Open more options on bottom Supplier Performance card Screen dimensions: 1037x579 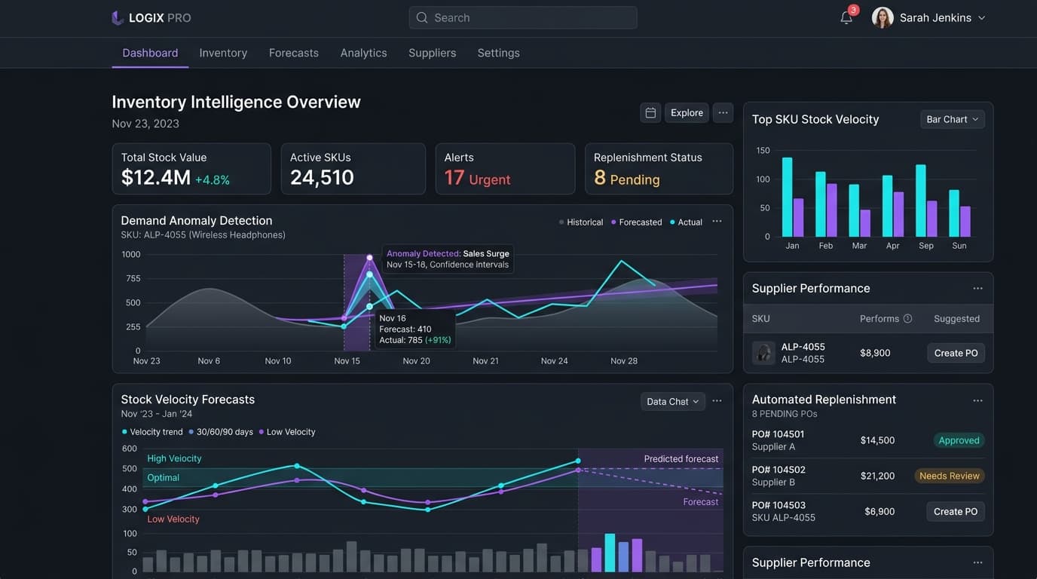point(977,562)
